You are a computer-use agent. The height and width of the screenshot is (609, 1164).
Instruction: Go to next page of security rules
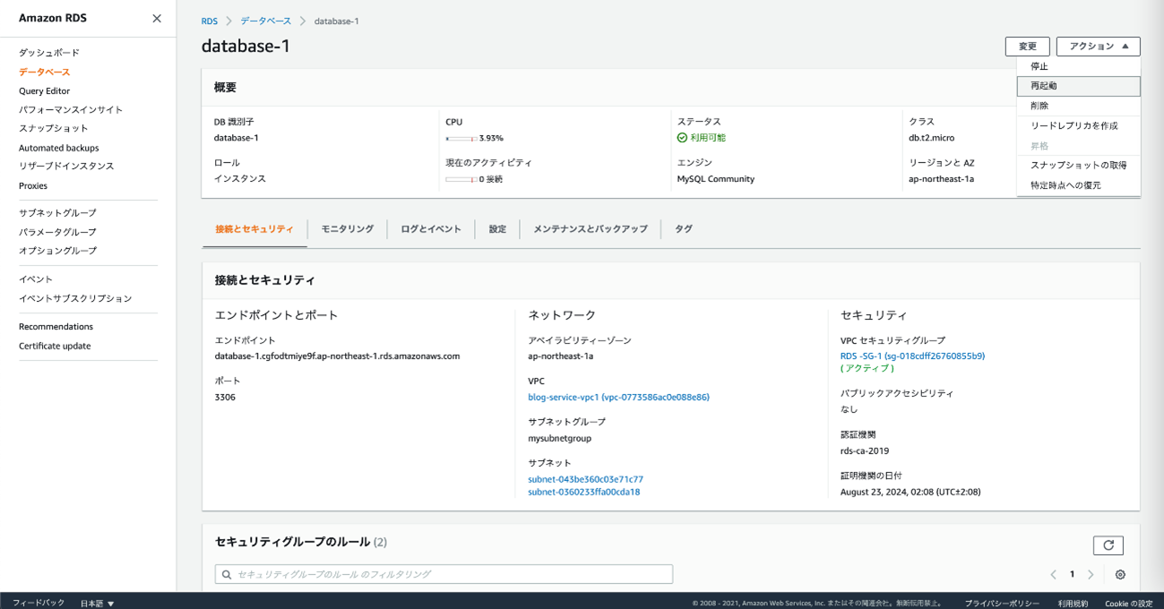click(x=1091, y=575)
